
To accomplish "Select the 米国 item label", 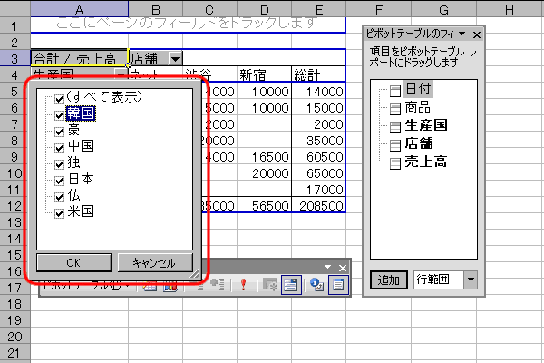I will coord(81,211).
